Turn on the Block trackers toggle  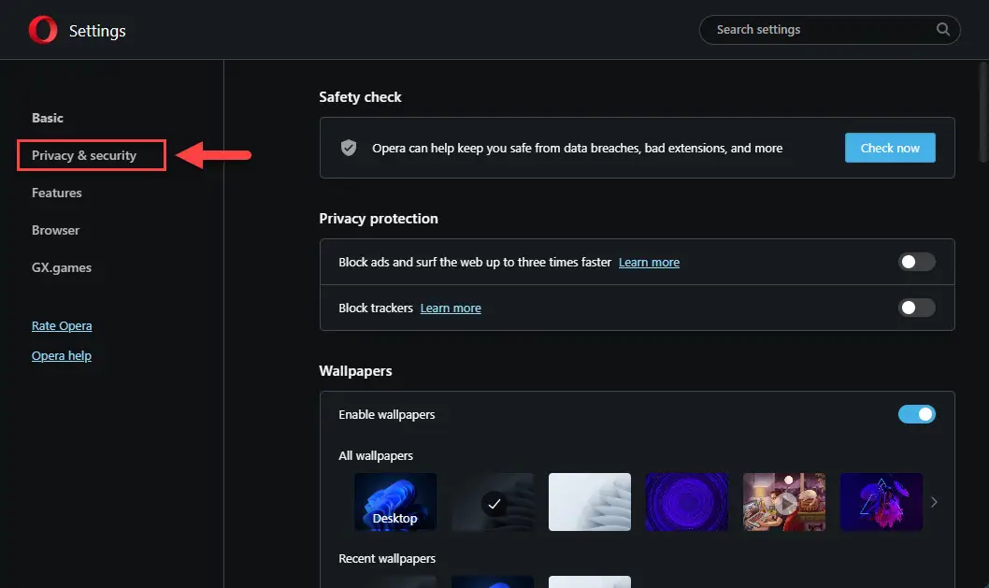916,308
